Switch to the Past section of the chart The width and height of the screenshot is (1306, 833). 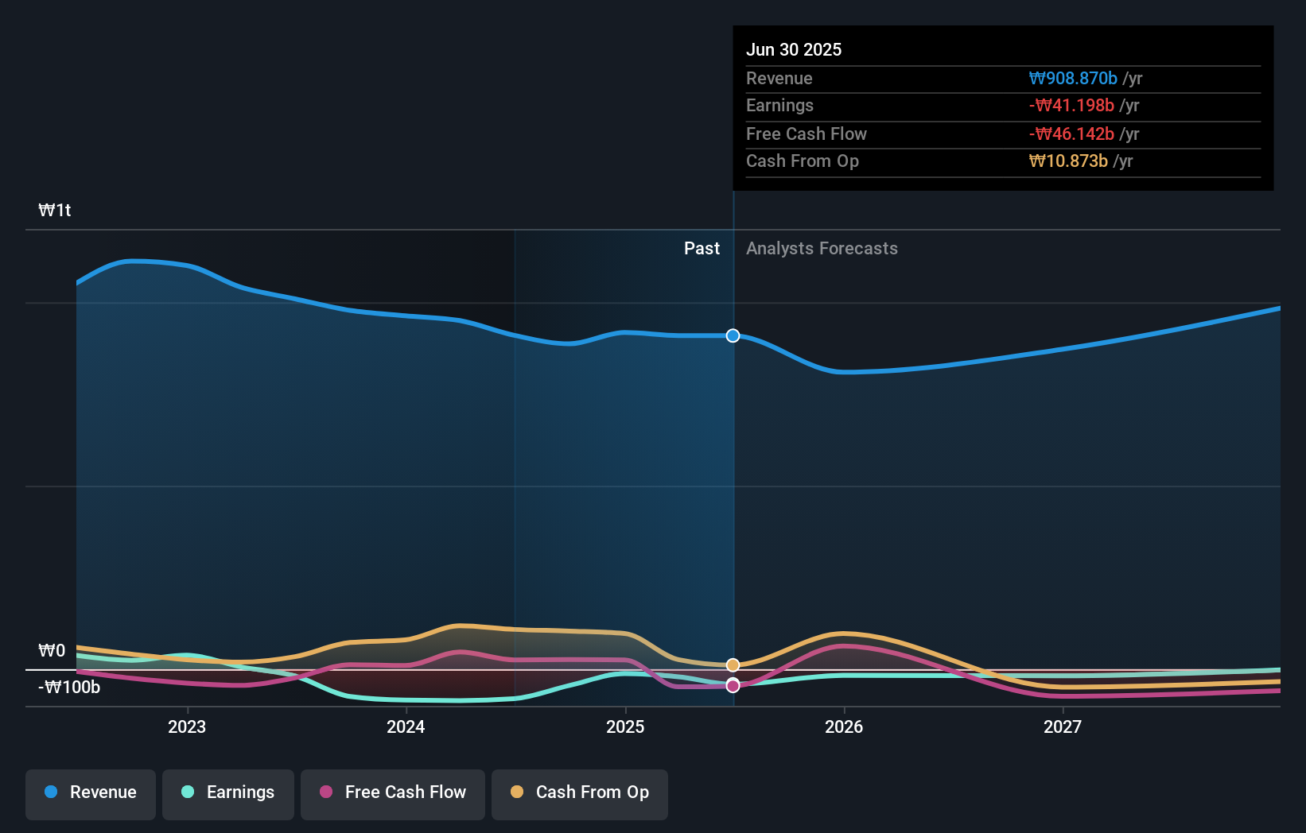pos(702,248)
